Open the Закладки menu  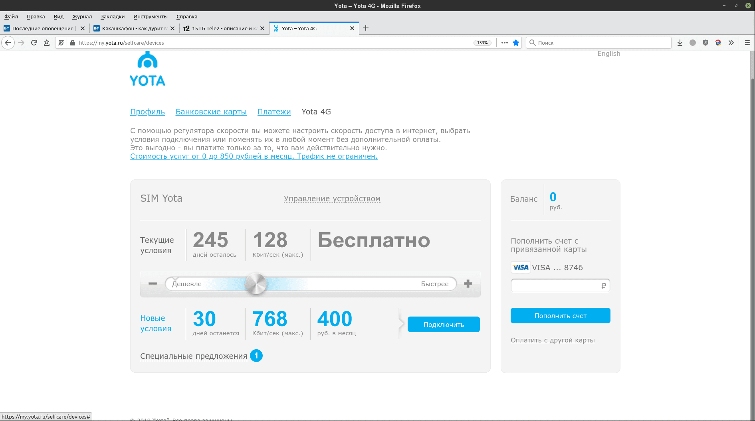tap(113, 16)
